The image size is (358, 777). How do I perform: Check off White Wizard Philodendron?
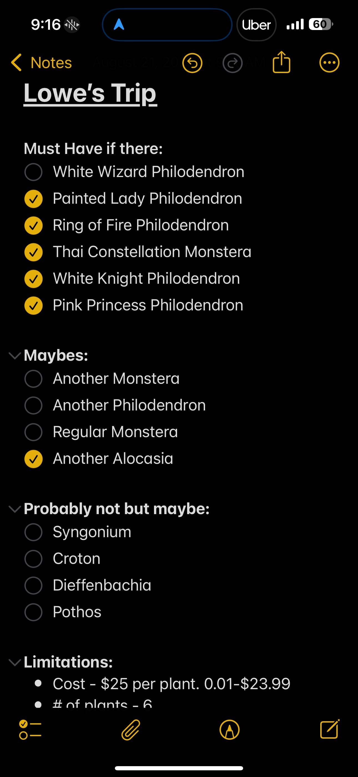pyautogui.click(x=34, y=172)
